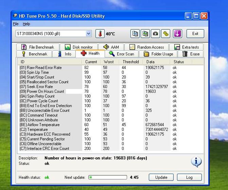Viewport: 228px width, 190px height.
Task: Open the Random Access tab
Action: [x=146, y=47]
